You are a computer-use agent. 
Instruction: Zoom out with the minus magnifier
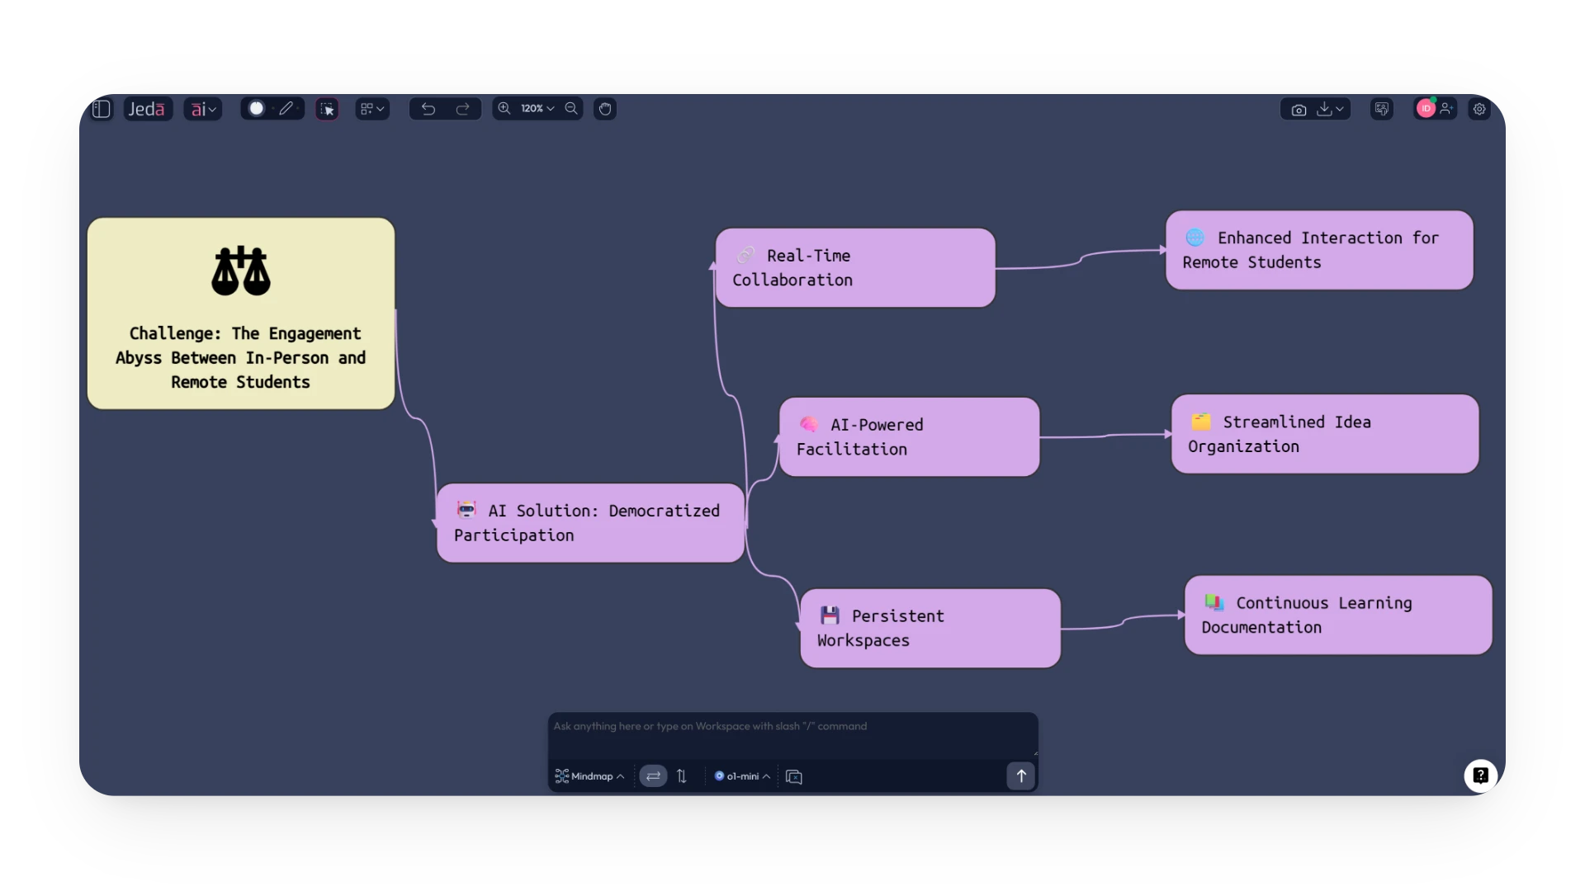[x=571, y=108]
